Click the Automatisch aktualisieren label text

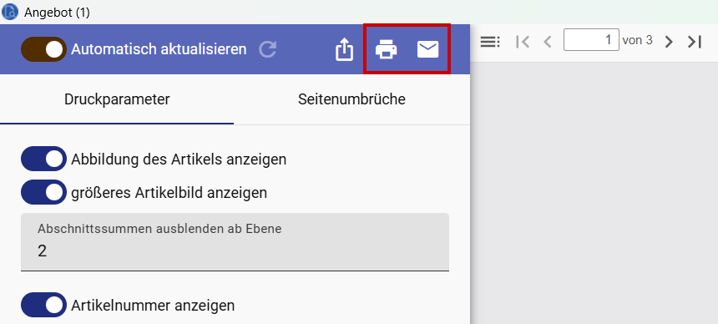(159, 49)
